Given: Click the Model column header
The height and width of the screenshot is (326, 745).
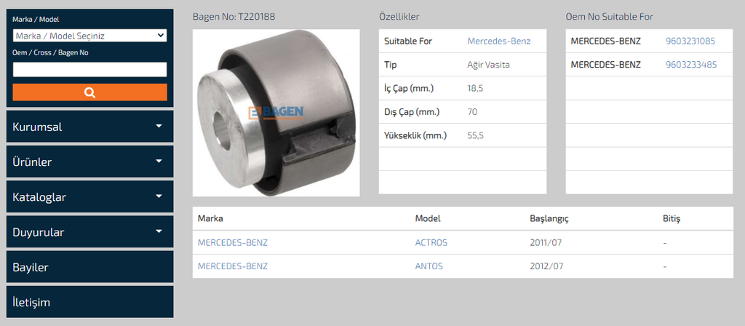Looking at the screenshot, I should pos(428,218).
